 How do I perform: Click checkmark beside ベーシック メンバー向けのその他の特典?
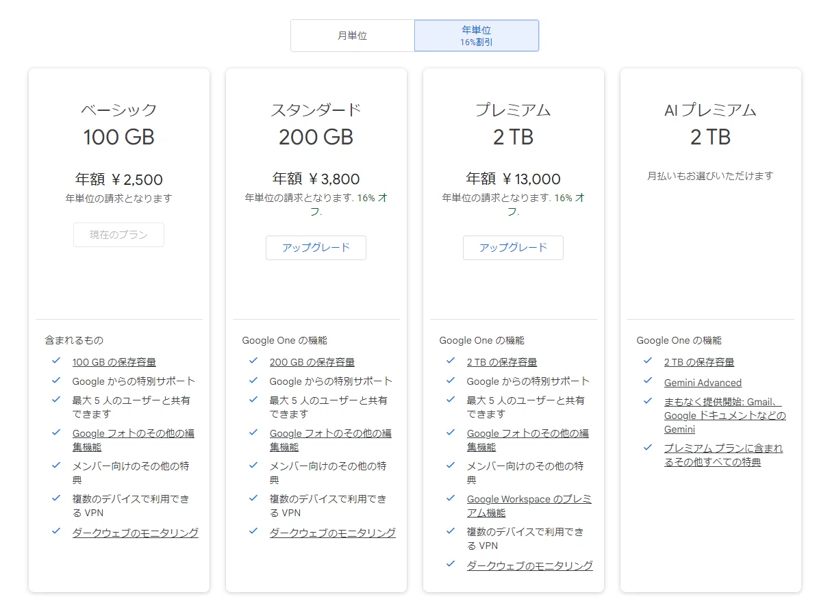click(x=56, y=465)
